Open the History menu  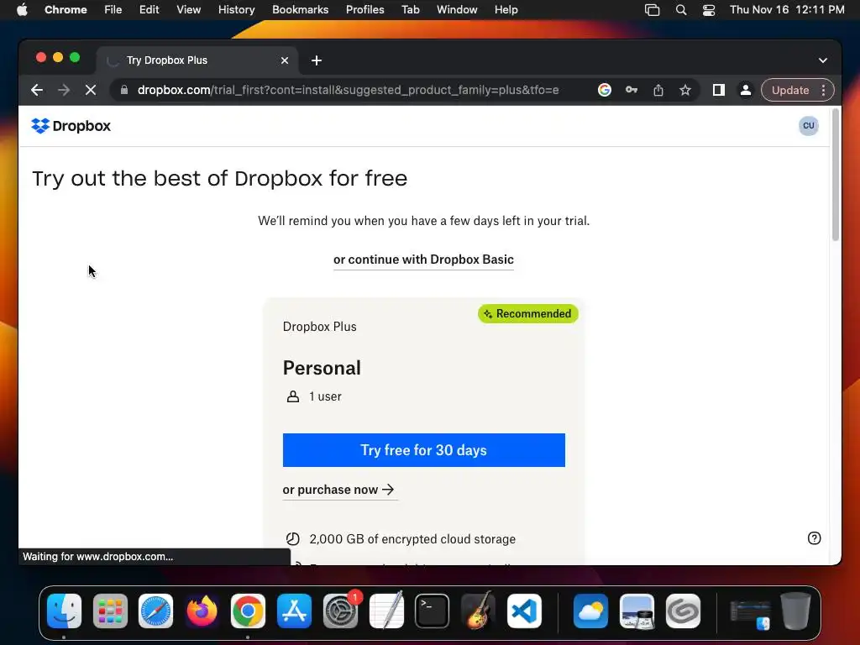pyautogui.click(x=236, y=10)
